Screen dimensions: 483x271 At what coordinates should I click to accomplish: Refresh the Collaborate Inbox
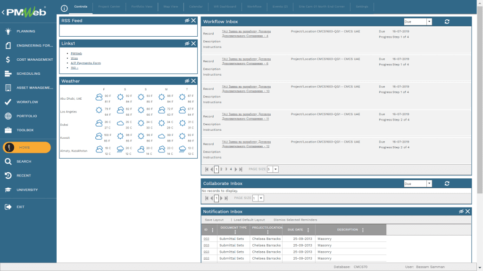pos(447,183)
